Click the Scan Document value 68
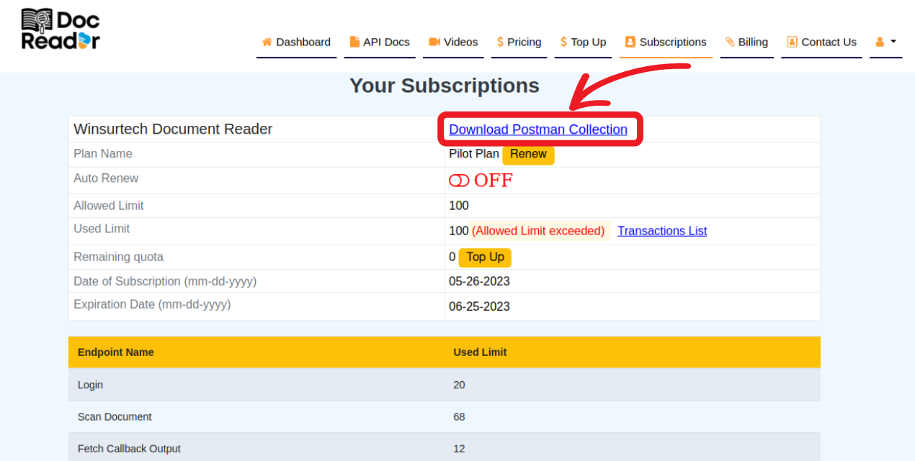 coord(459,416)
